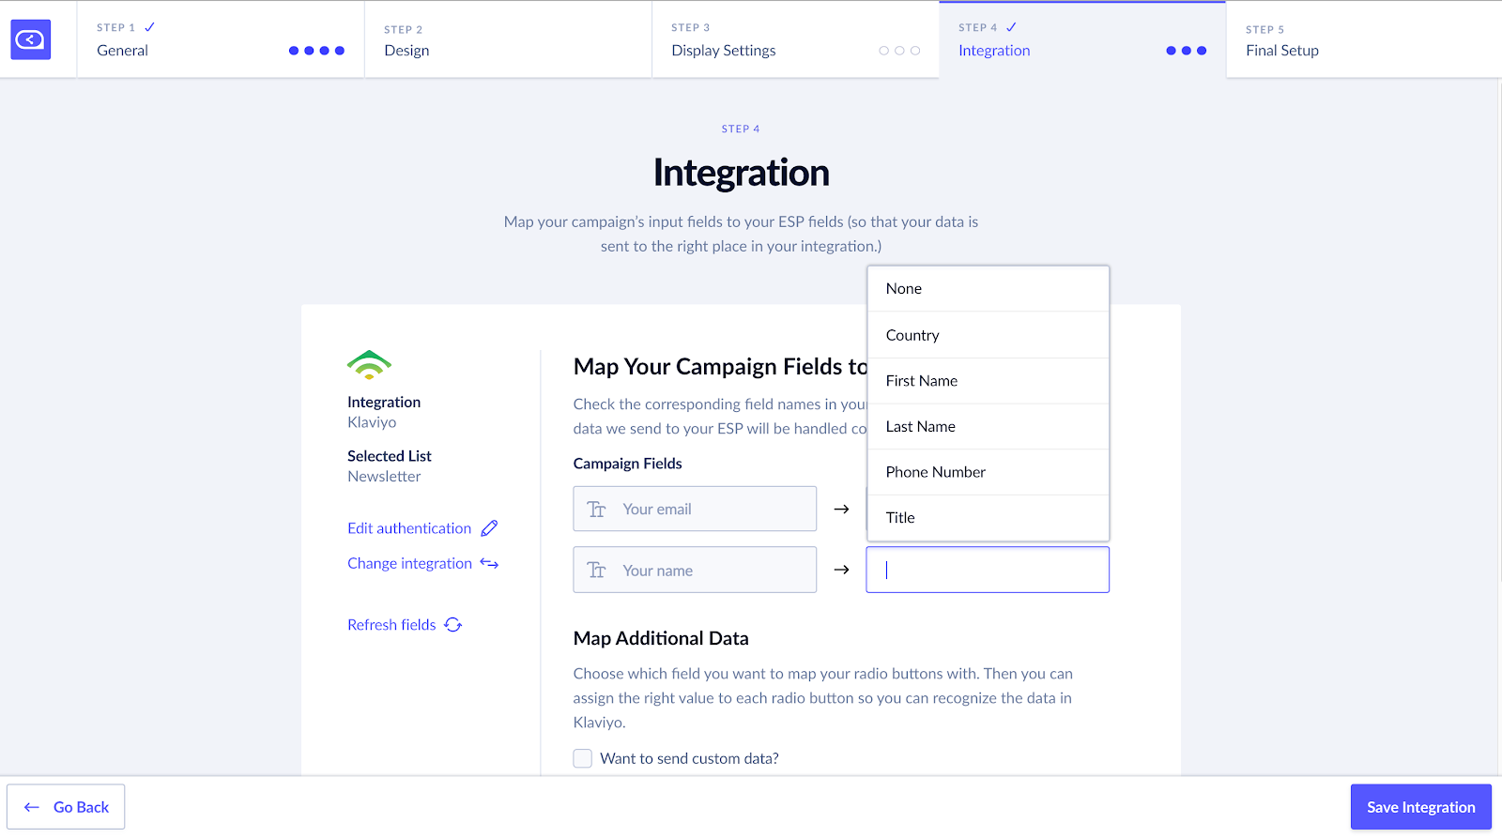Click the 'Newsletter' selected list text
The height and width of the screenshot is (838, 1502).
pos(384,477)
